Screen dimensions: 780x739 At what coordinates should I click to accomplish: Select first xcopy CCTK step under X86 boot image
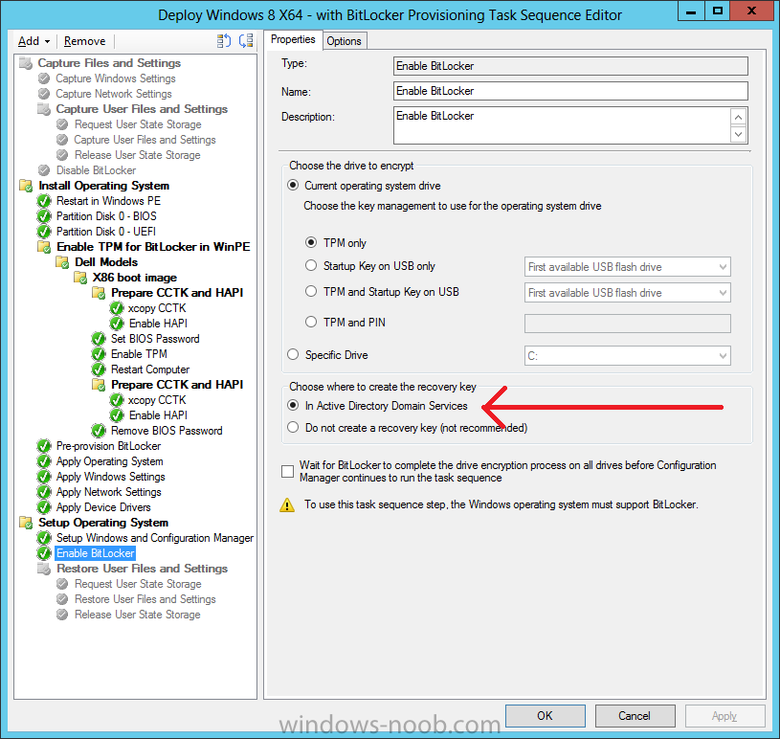157,308
